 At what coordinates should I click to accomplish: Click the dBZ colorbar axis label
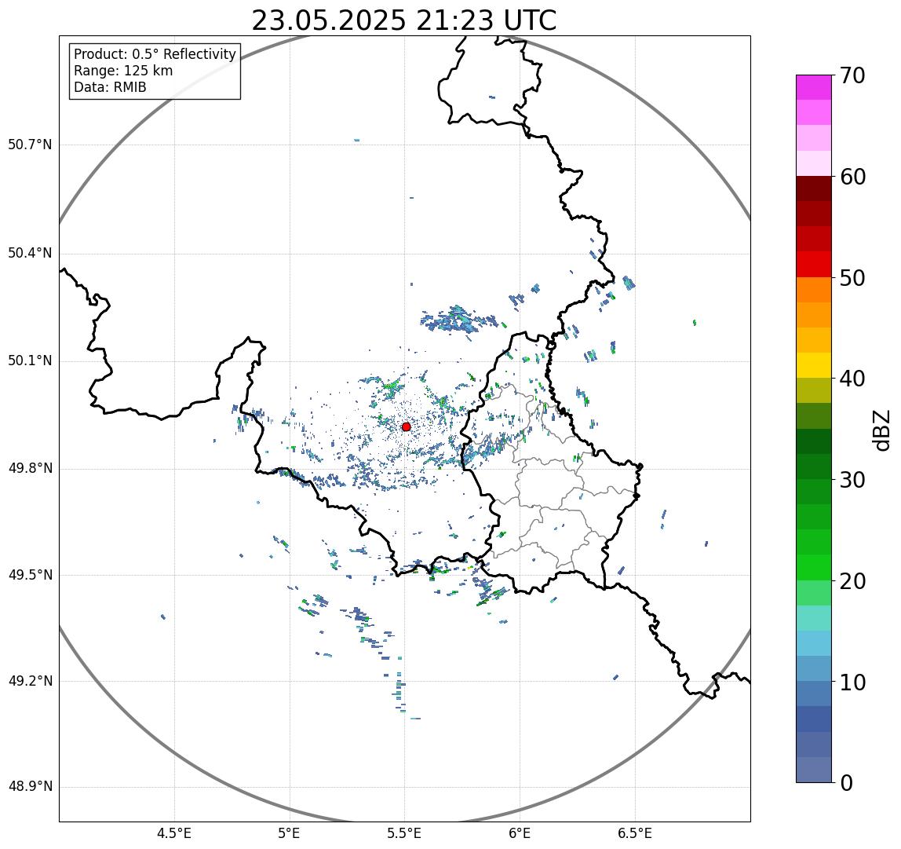point(881,430)
